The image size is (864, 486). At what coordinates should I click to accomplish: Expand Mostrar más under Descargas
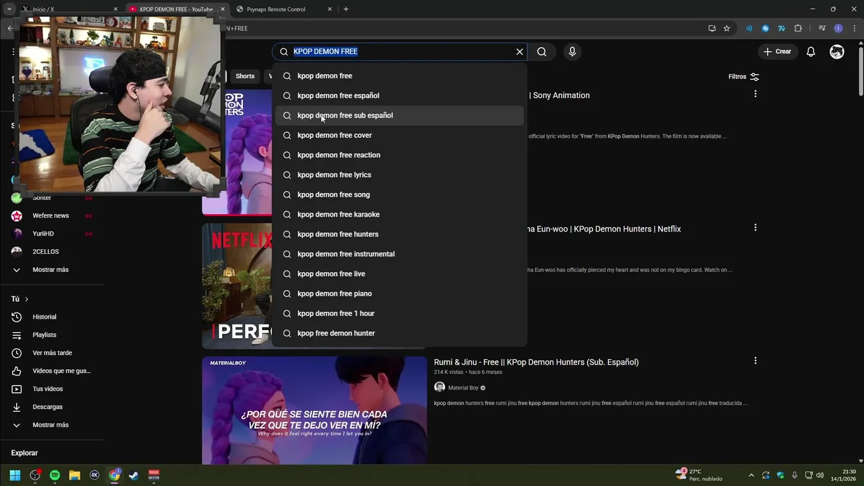pyautogui.click(x=50, y=425)
